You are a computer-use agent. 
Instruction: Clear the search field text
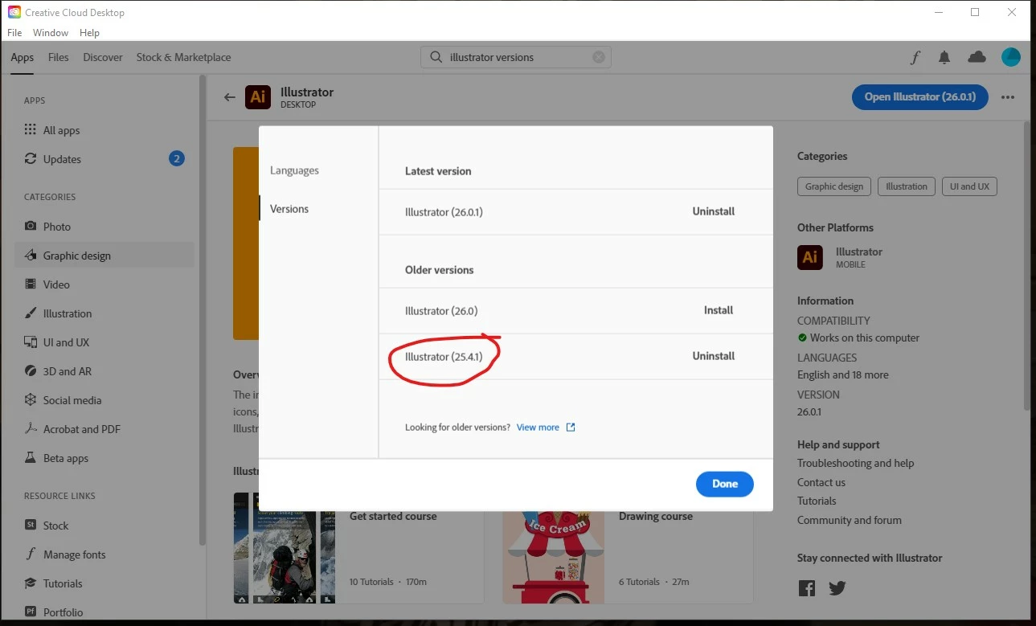click(x=599, y=57)
